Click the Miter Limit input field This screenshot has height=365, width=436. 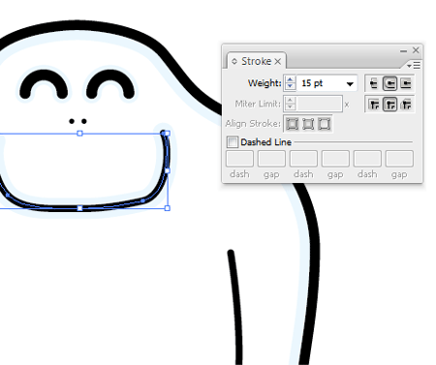(319, 104)
